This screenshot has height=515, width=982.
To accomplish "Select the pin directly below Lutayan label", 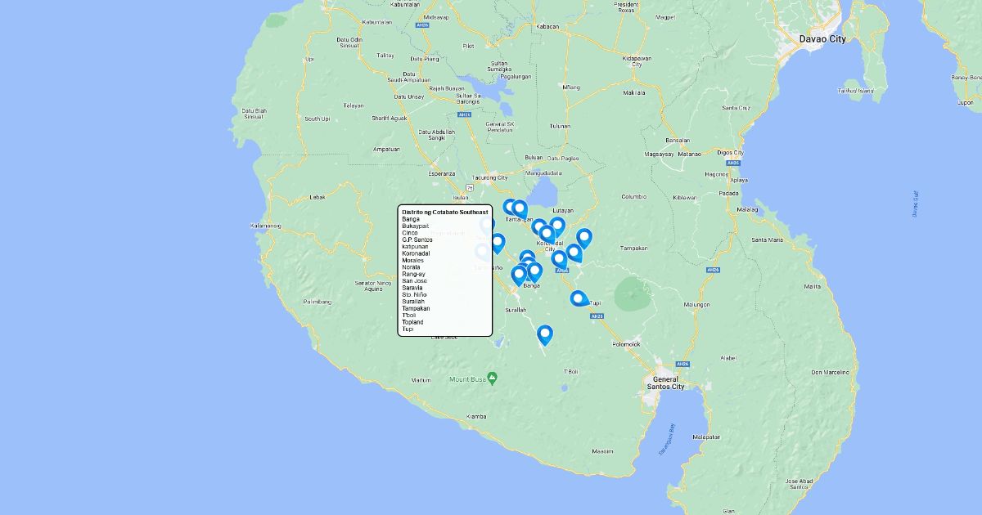I will [557, 226].
